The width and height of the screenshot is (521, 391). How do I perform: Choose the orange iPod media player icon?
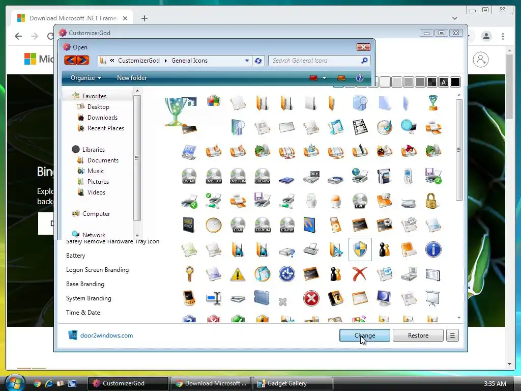[336, 225]
